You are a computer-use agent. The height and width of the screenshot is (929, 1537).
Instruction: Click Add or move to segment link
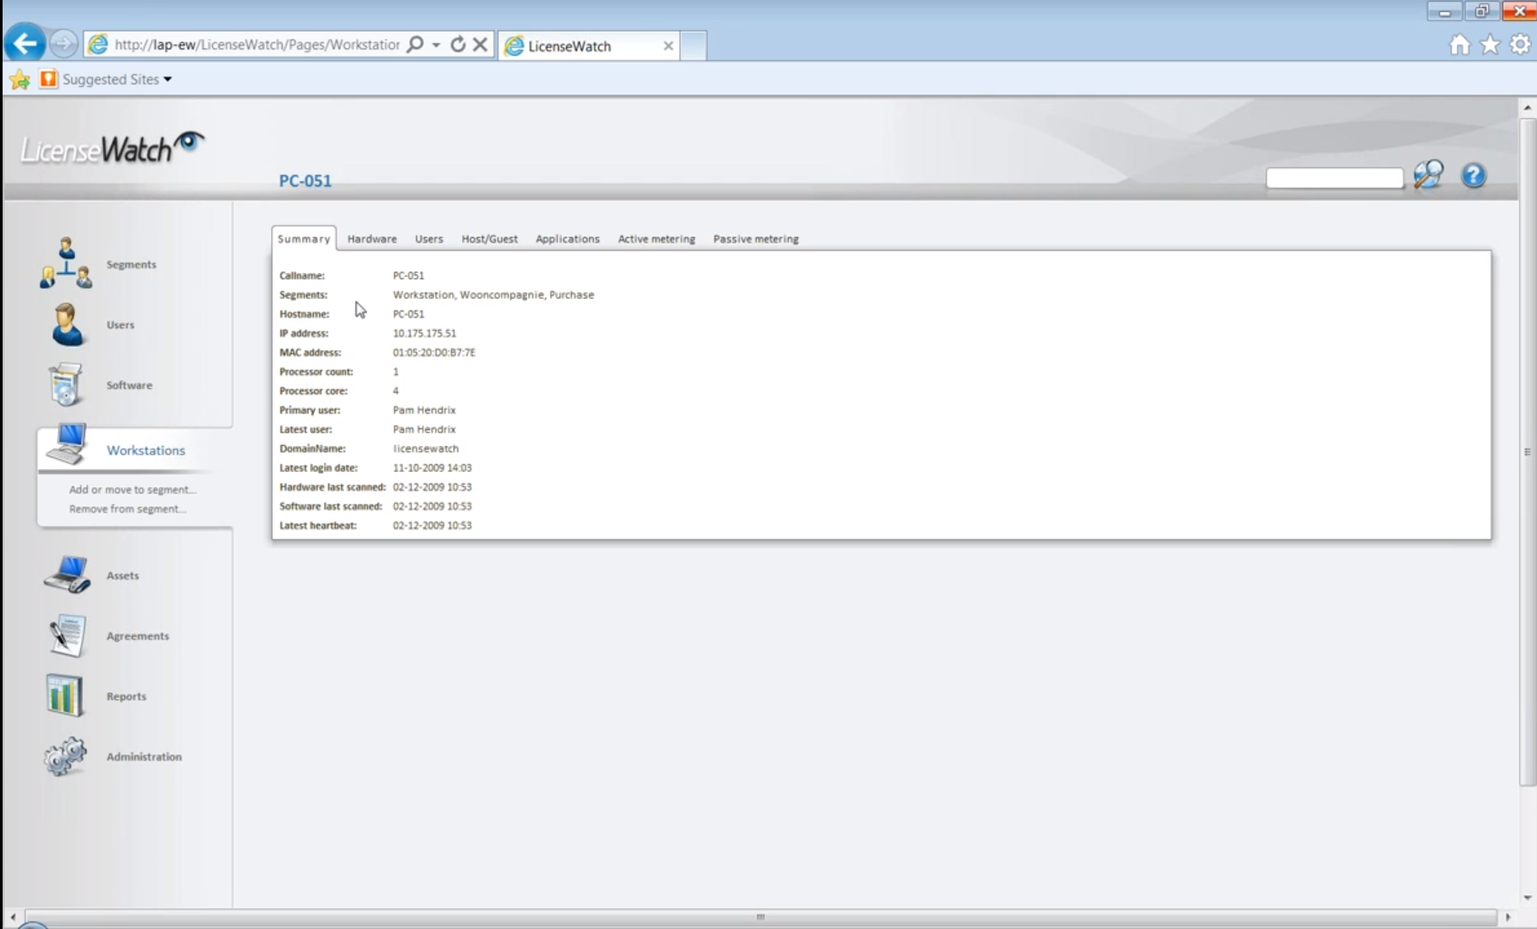(x=133, y=489)
